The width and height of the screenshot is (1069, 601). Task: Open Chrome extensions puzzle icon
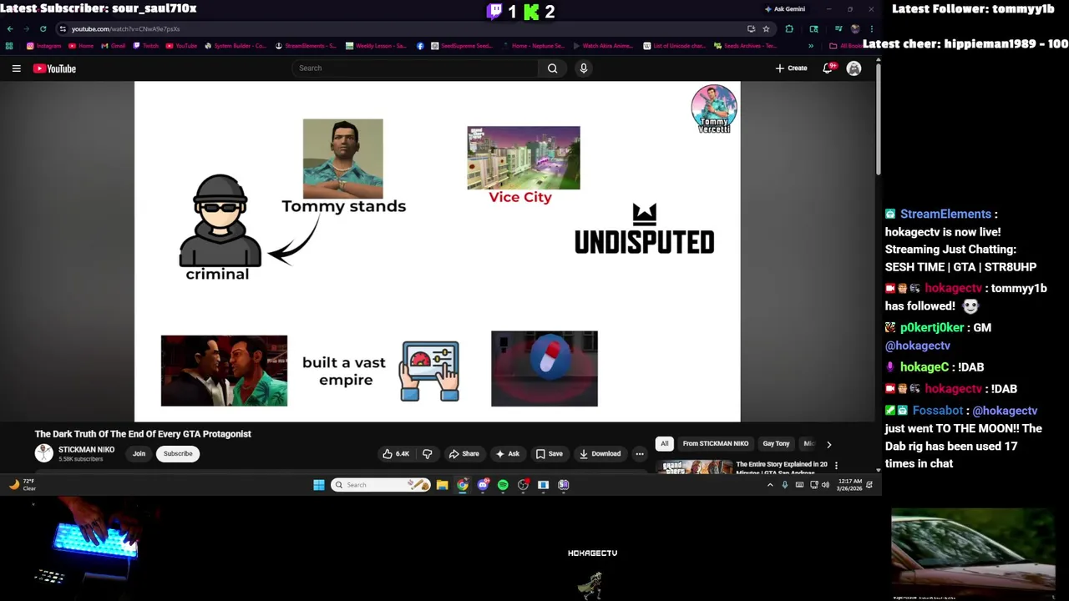pyautogui.click(x=789, y=29)
